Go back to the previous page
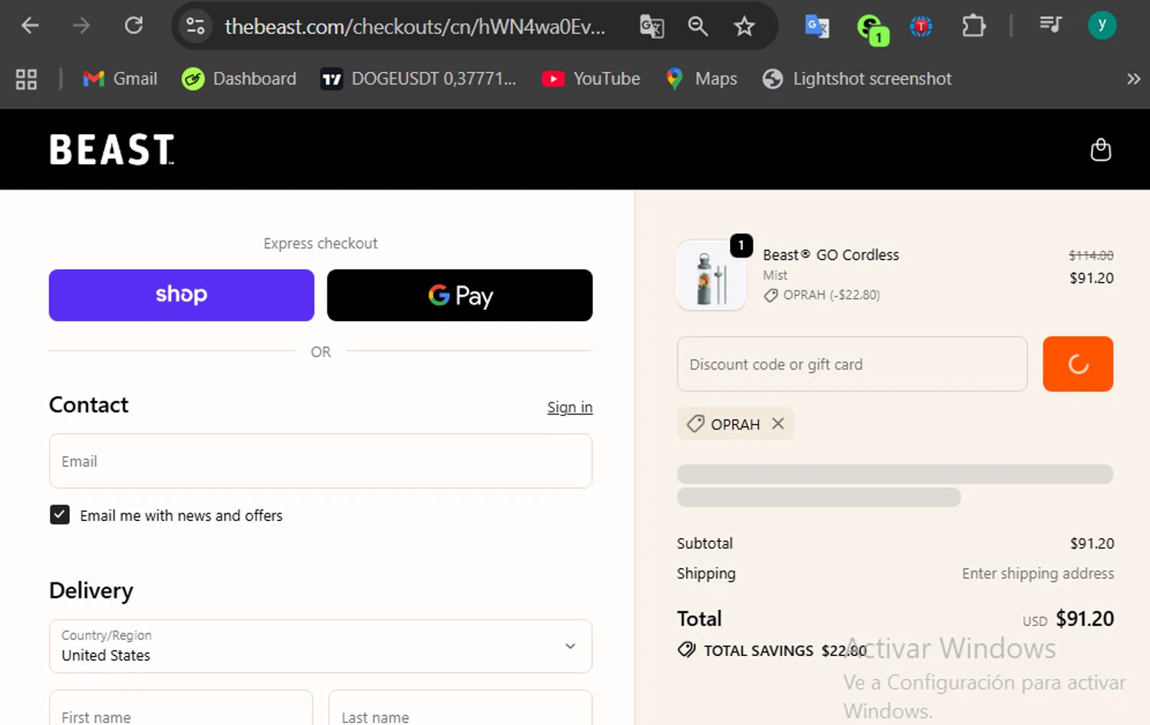 pos(30,26)
